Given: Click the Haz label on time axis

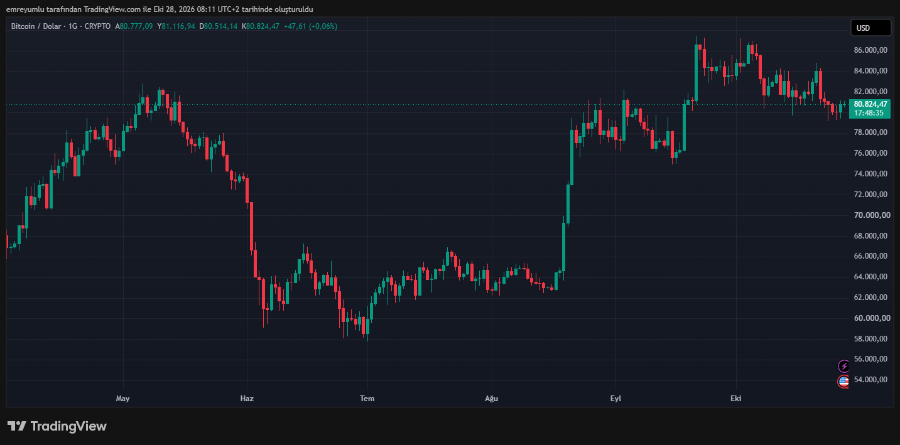Looking at the screenshot, I should tap(247, 399).
